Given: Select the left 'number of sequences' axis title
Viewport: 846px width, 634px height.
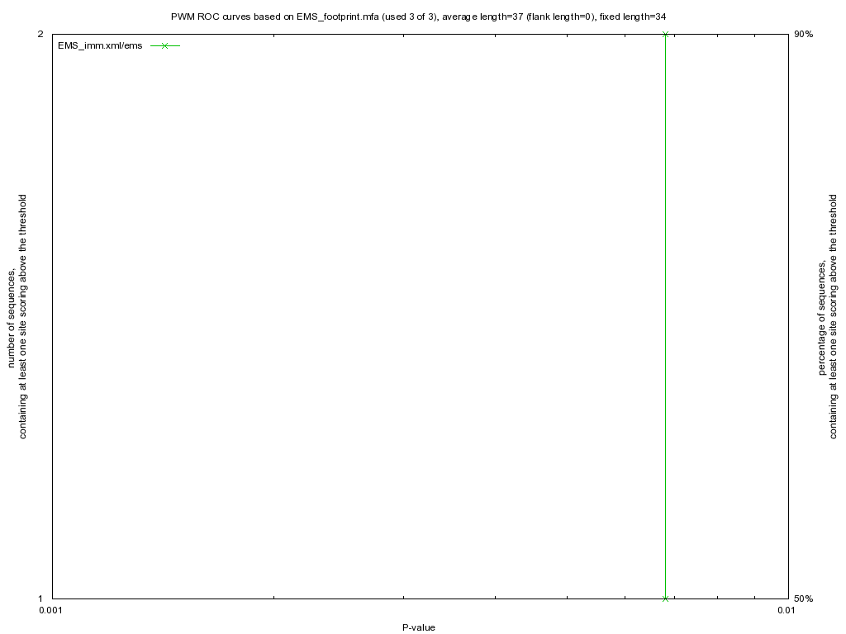Looking at the screenshot, I should 18,316.
